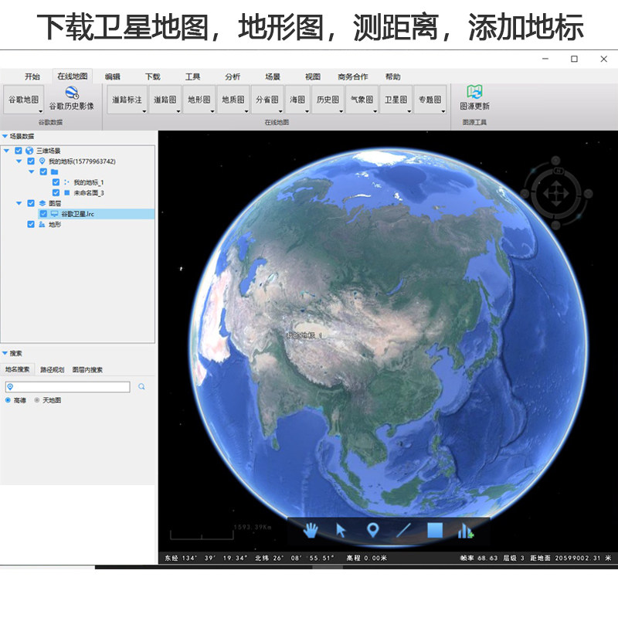Screen dimensions: 618x618
Task: Switch to the 工具 ribbon tab
Action: [x=192, y=76]
